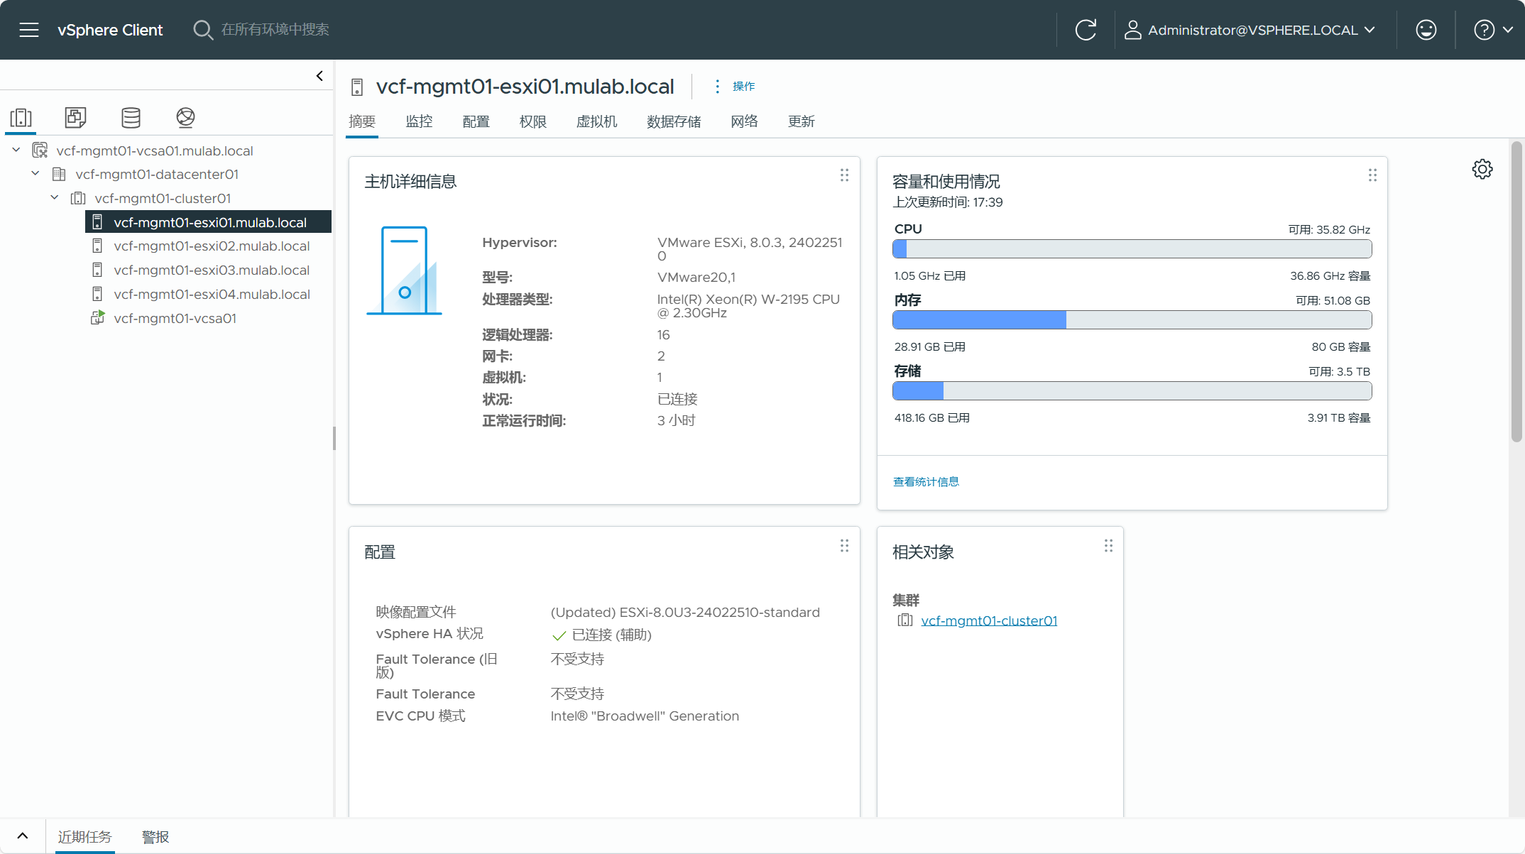Select host vcf-mgmt01-esxi02.mulab.local

(212, 246)
